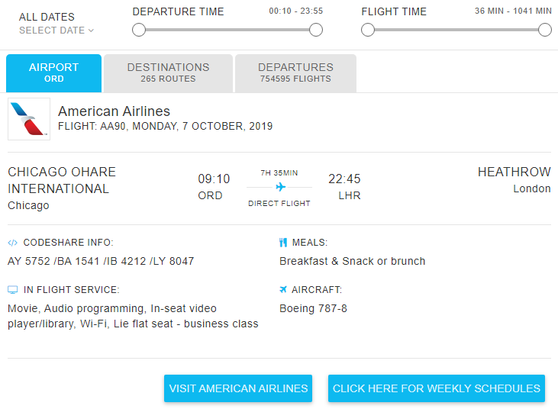This screenshot has height=409, width=558.
Task: Expand the Select Date dropdown
Action: [56, 31]
